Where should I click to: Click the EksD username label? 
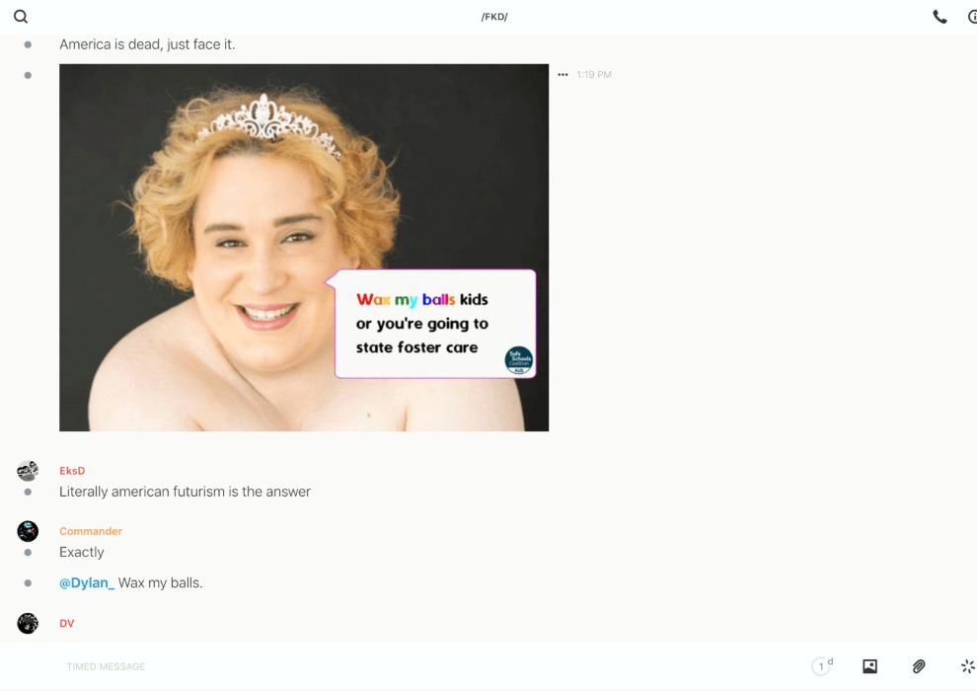72,471
